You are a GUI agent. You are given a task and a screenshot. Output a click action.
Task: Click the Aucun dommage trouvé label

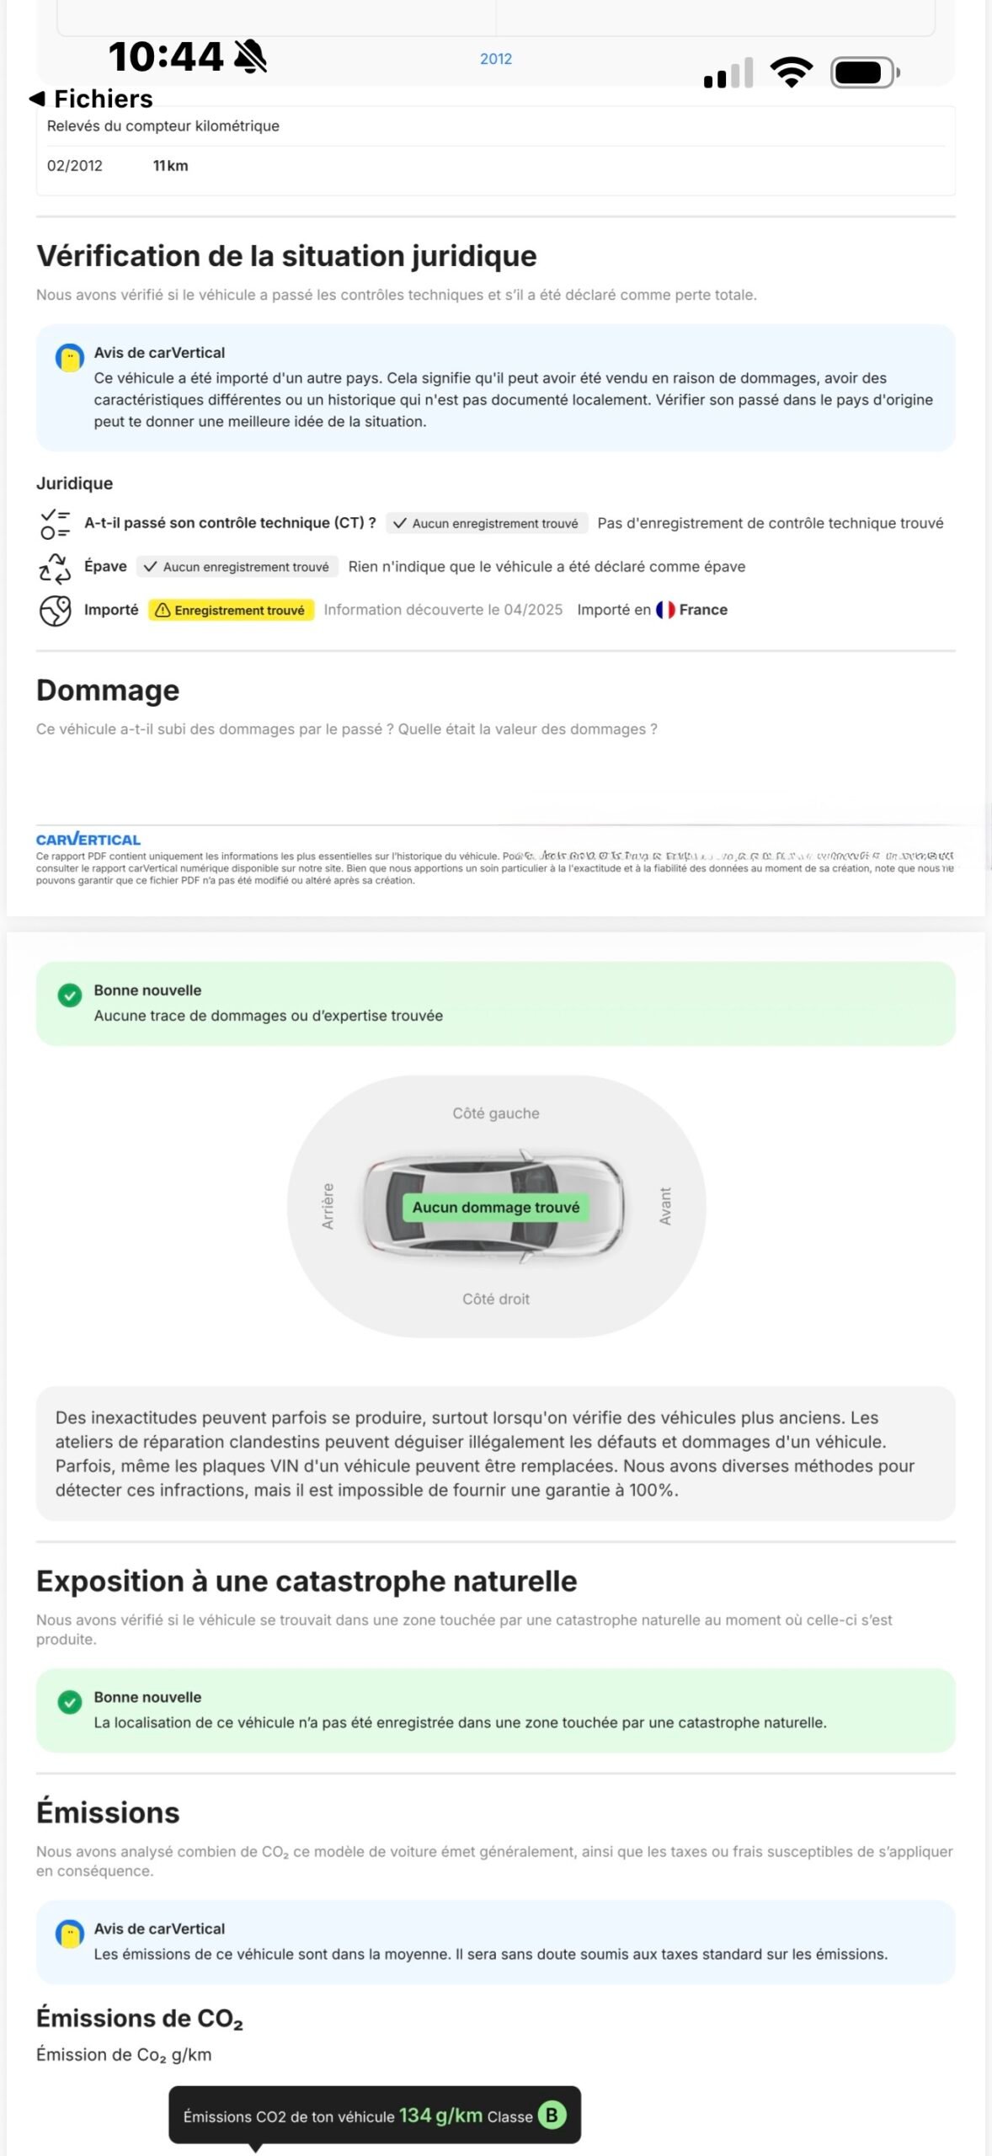click(x=496, y=1207)
